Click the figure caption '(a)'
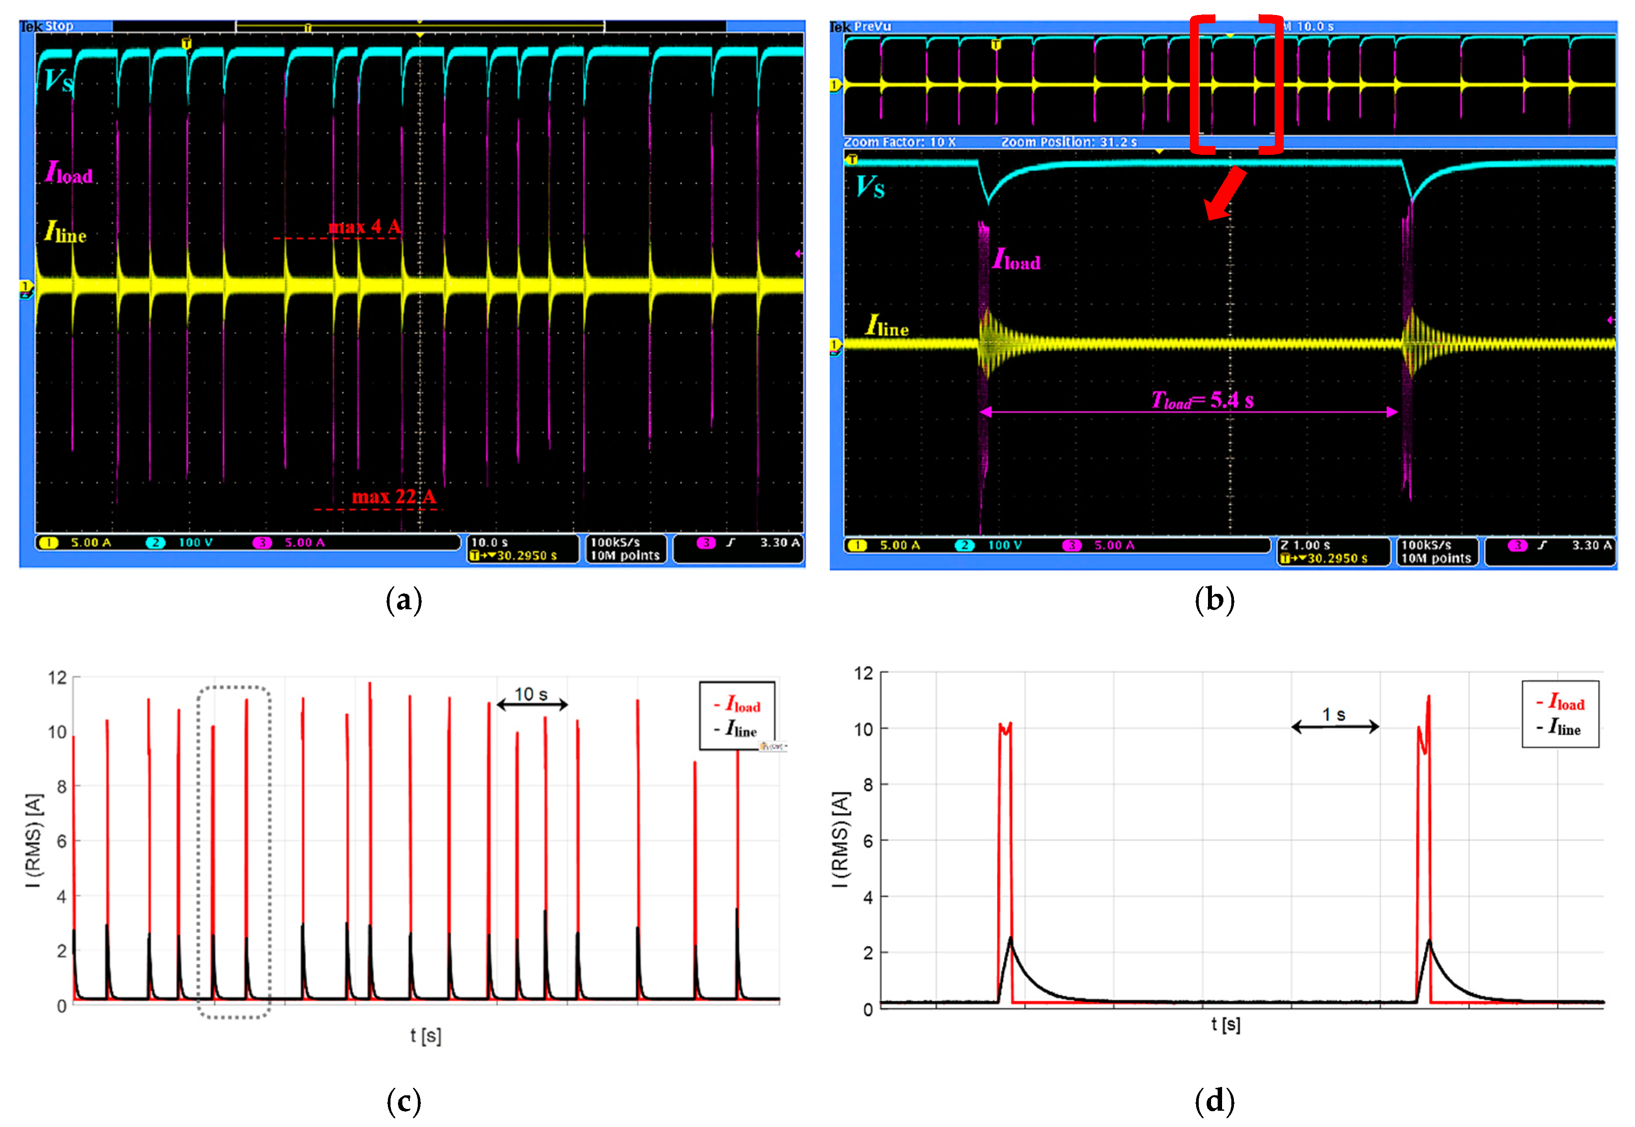Image resolution: width=1635 pixels, height=1127 pixels. point(404,601)
